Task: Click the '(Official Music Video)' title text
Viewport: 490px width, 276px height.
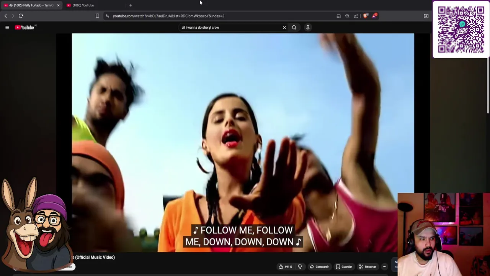Action: tap(95, 257)
